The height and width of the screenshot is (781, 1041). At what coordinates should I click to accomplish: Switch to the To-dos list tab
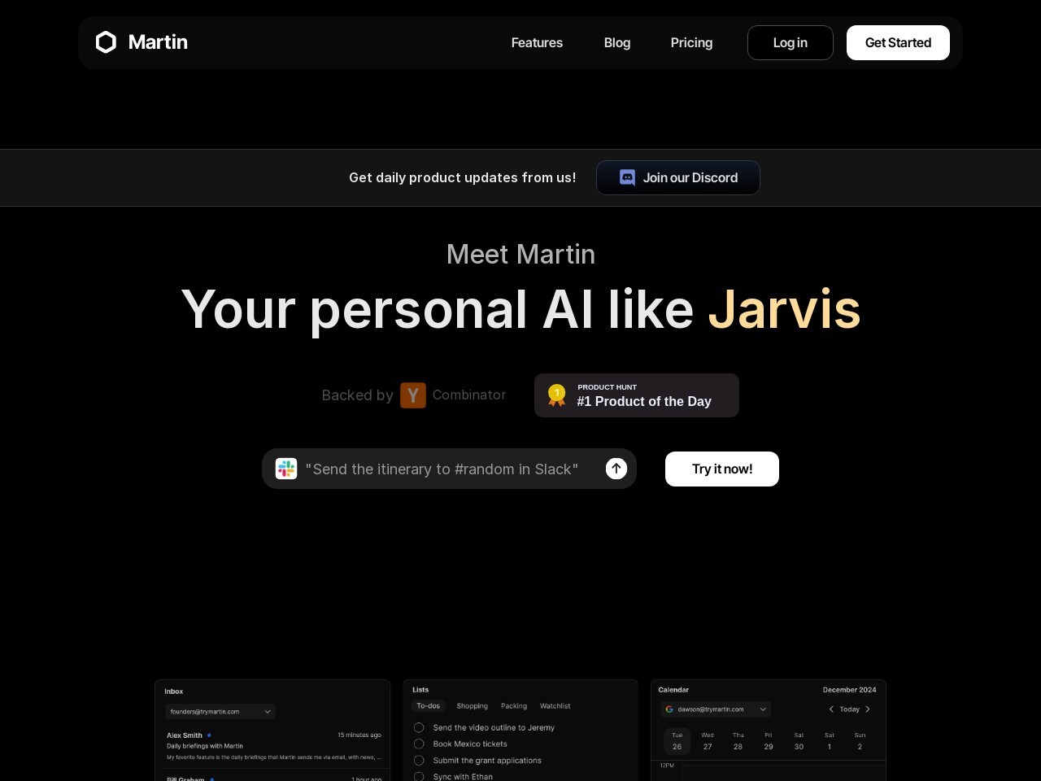429,706
